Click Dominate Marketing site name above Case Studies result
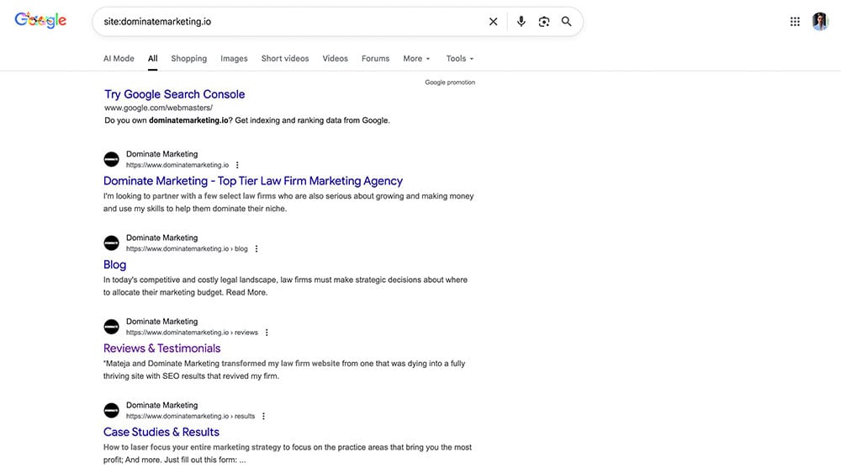Viewport: 841px width, 474px height. [162, 405]
